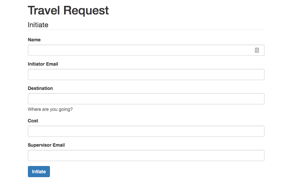Click the contacts autofill icon in Name field
This screenshot has height=186, width=297.
[x=257, y=50]
